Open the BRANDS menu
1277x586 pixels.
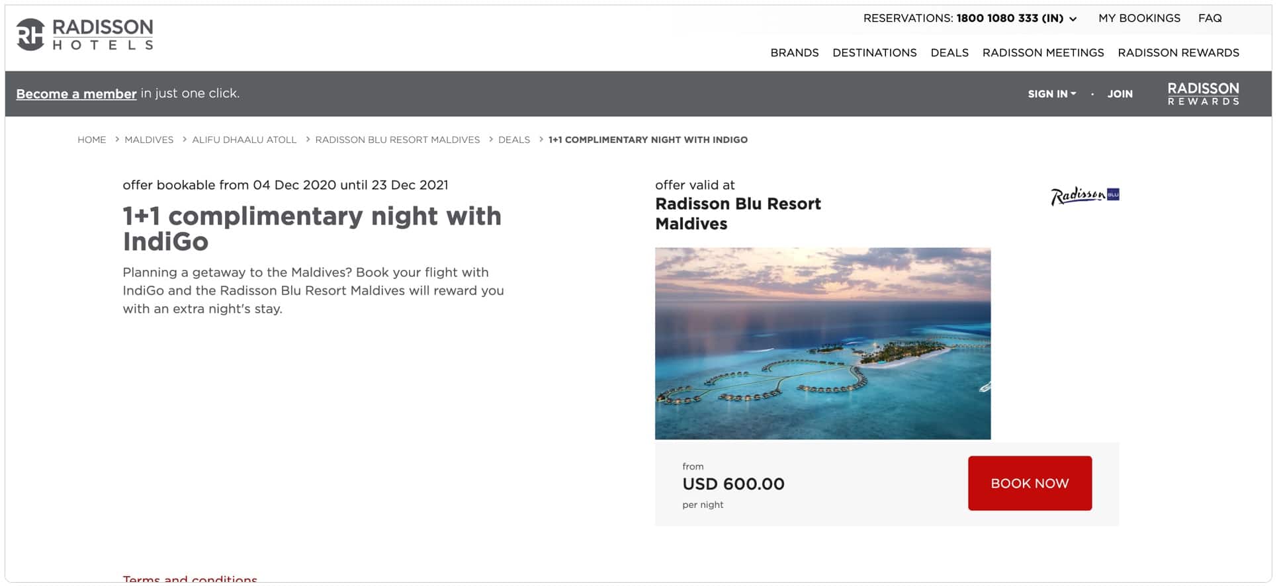pyautogui.click(x=794, y=52)
